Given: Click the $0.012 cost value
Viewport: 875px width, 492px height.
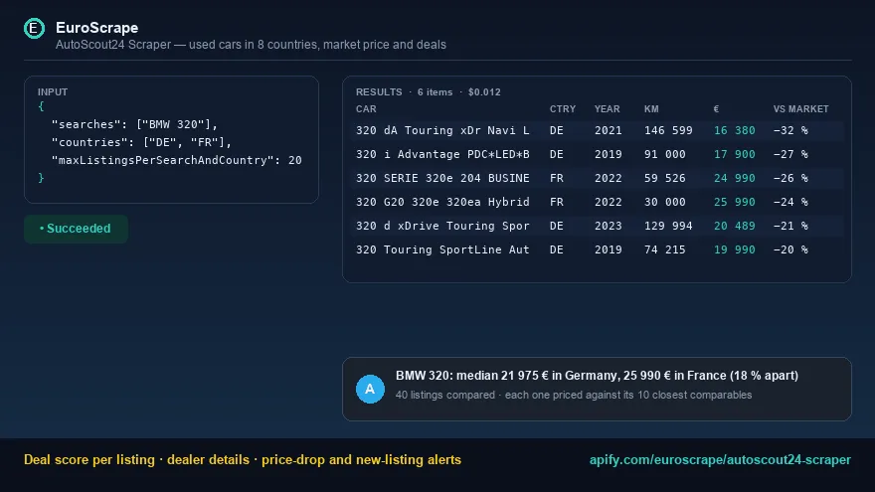Looking at the screenshot, I should 484,92.
